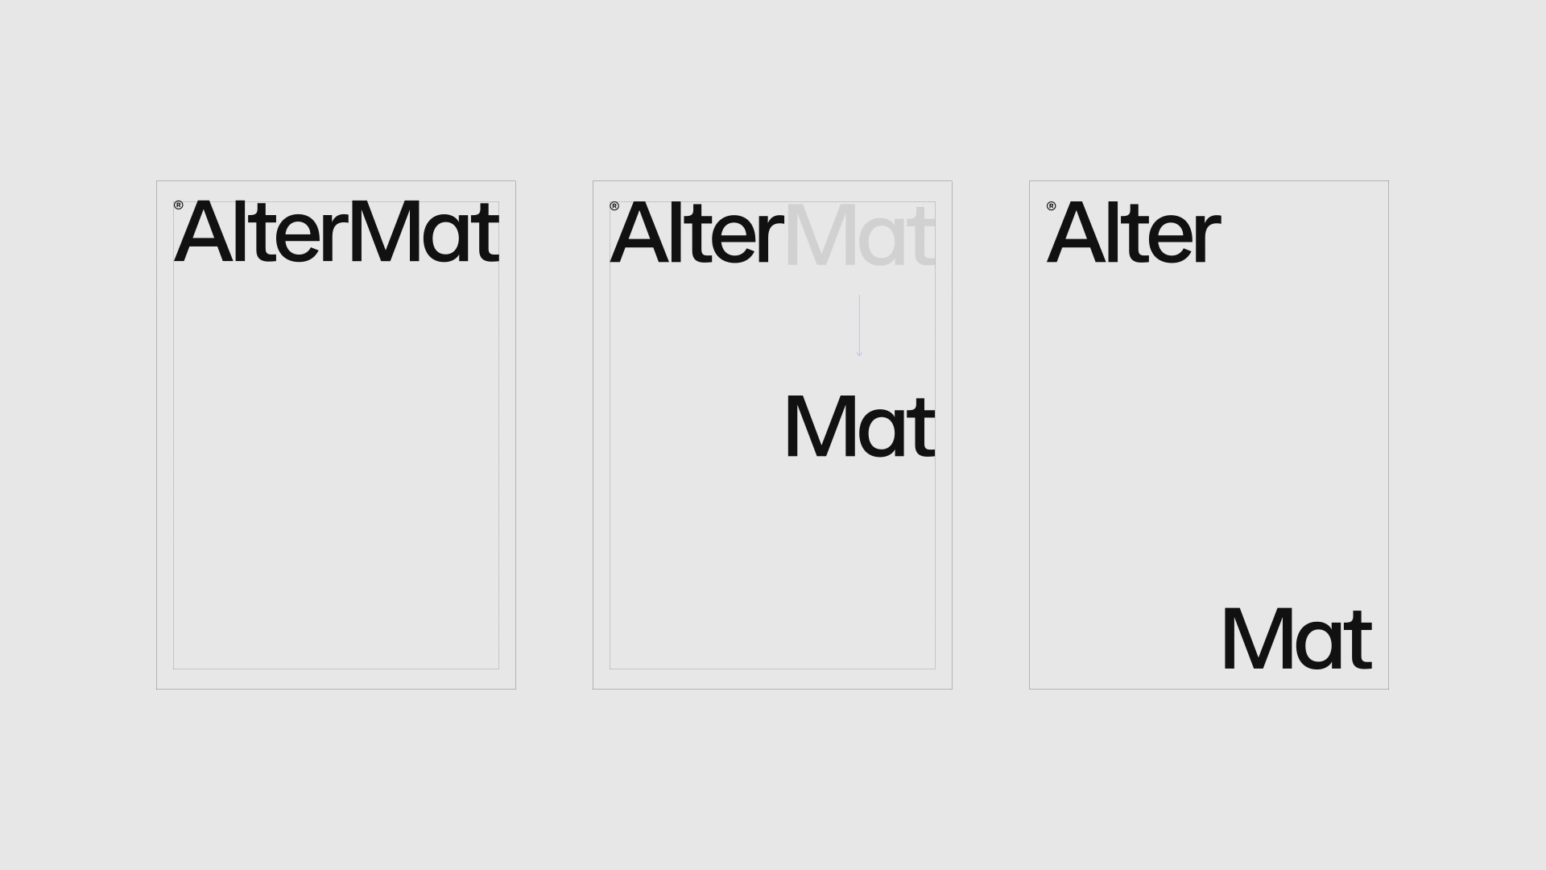The height and width of the screenshot is (870, 1546).
Task: Click the empty margin frame area of first poster
Action: [x=336, y=467]
